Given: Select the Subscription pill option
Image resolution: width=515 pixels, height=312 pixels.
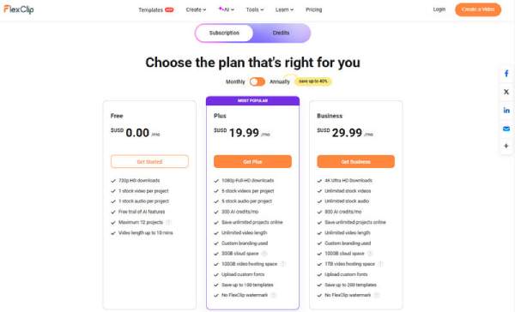Looking at the screenshot, I should pyautogui.click(x=224, y=33).
